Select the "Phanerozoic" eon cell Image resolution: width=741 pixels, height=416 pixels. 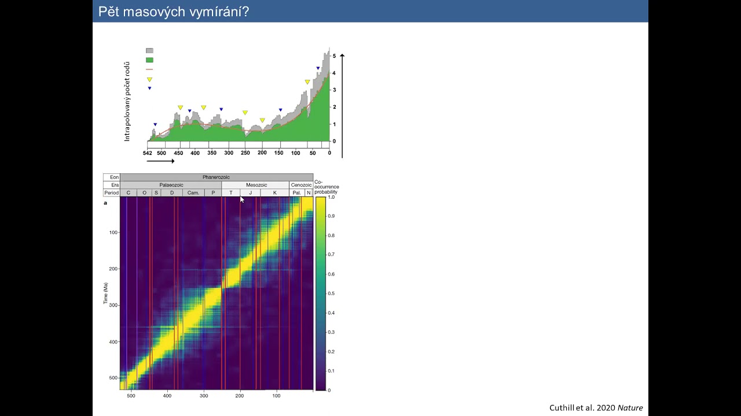coord(217,177)
